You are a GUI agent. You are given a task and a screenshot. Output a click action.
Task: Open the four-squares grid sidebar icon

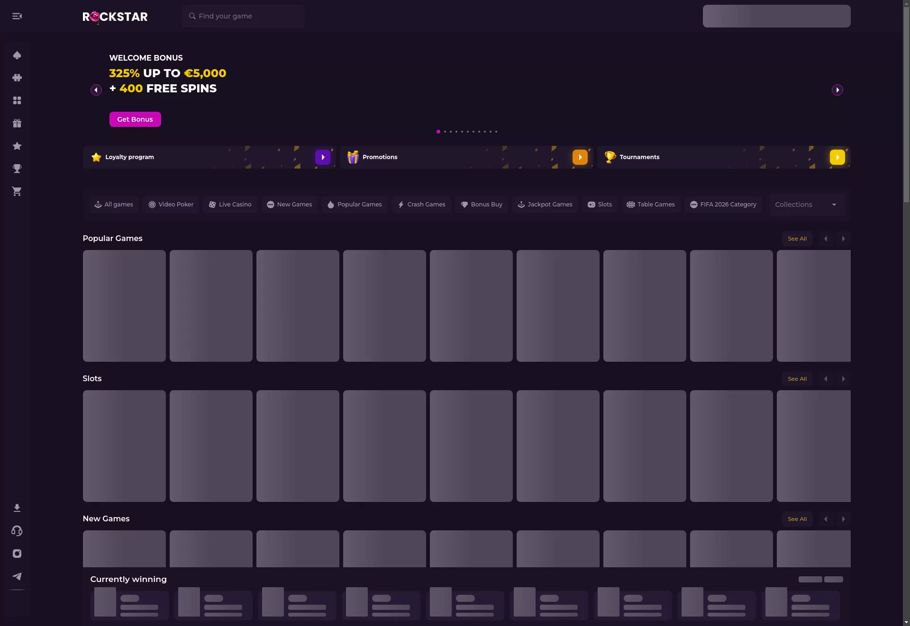[x=17, y=100]
